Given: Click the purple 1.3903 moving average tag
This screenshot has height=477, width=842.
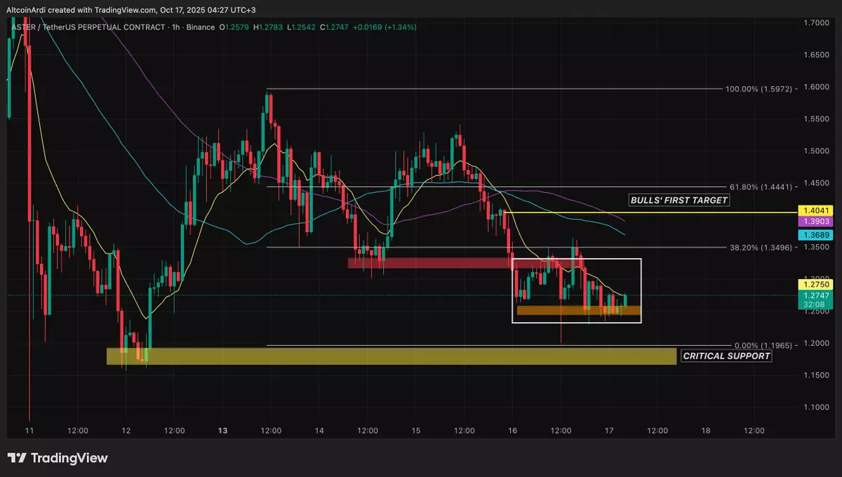Looking at the screenshot, I should coord(815,221).
